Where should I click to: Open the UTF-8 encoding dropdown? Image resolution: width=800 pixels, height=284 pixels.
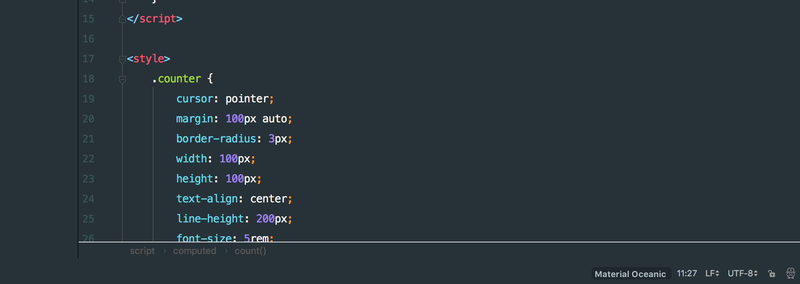743,273
